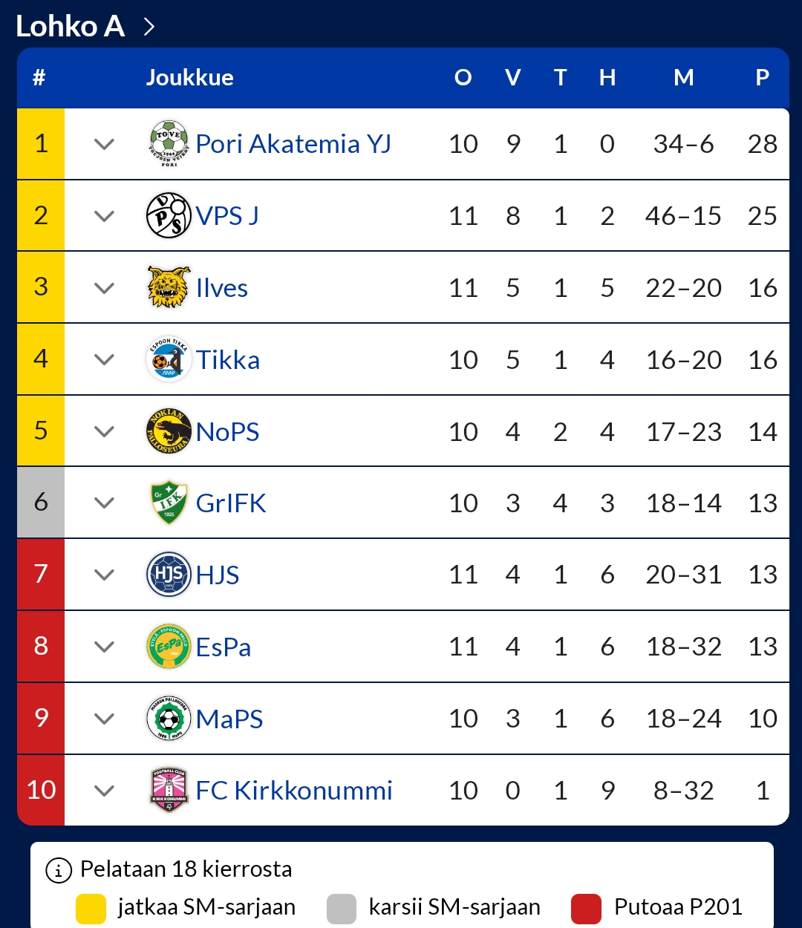
Task: Click the FC Kirkkonummi pink crest
Action: 169,790
